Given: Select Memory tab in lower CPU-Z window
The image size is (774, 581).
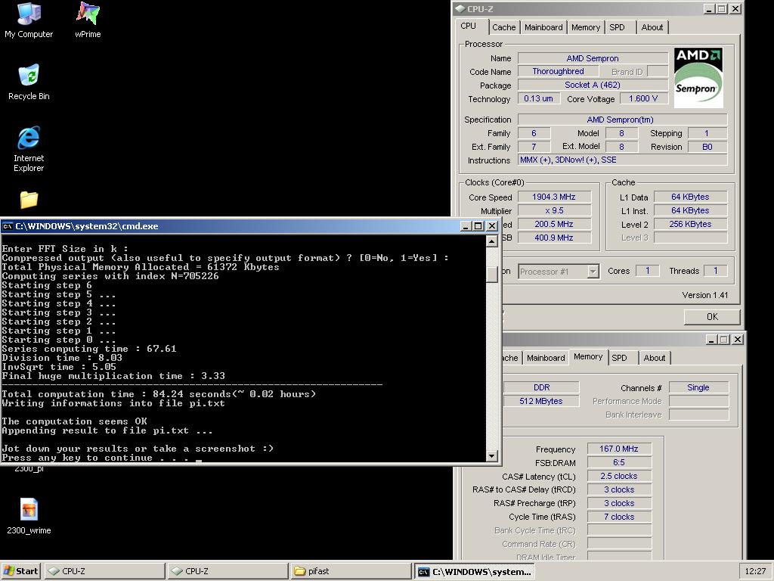Looking at the screenshot, I should point(588,357).
